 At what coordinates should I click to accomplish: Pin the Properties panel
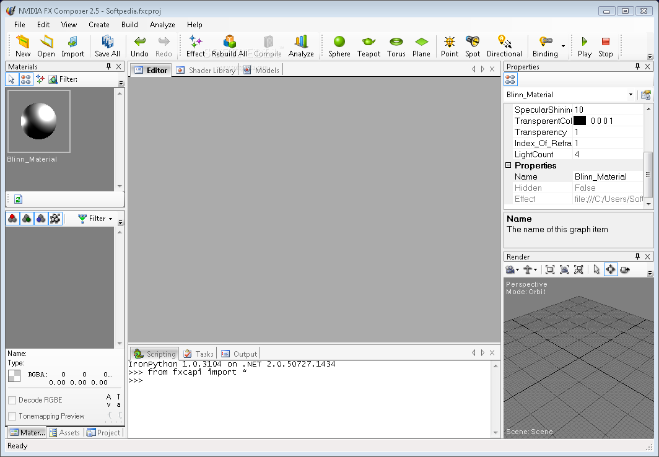[637, 66]
